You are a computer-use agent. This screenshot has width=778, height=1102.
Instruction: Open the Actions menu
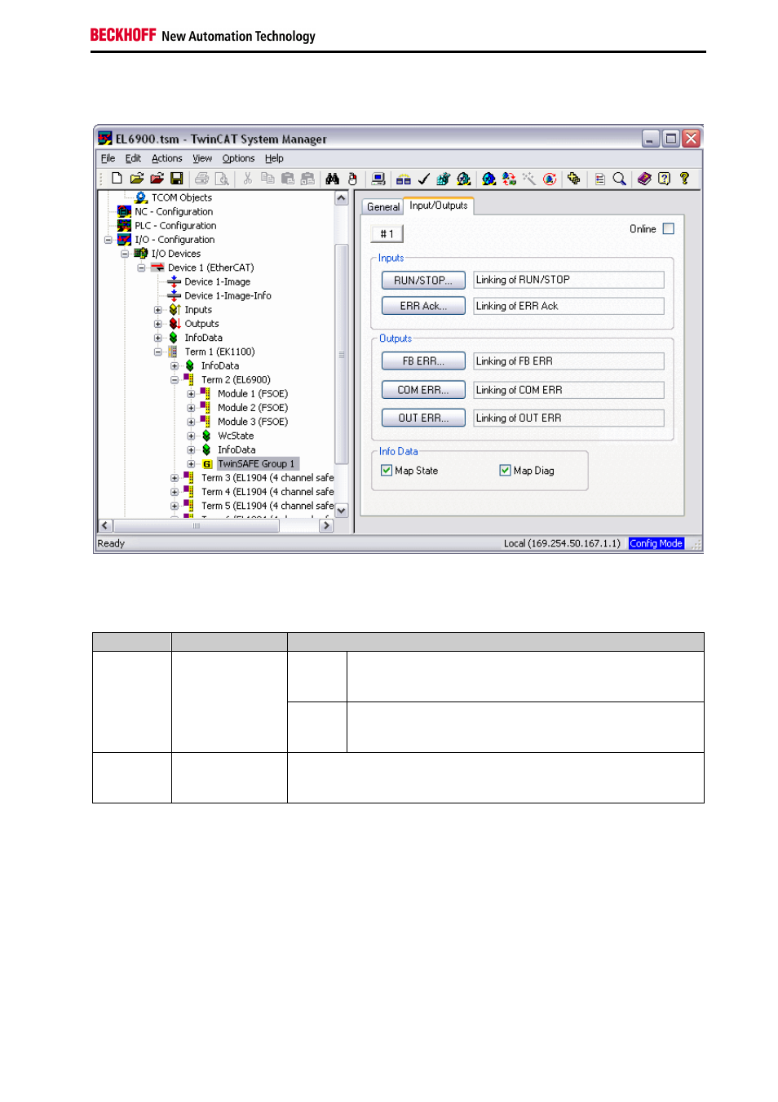click(x=167, y=158)
